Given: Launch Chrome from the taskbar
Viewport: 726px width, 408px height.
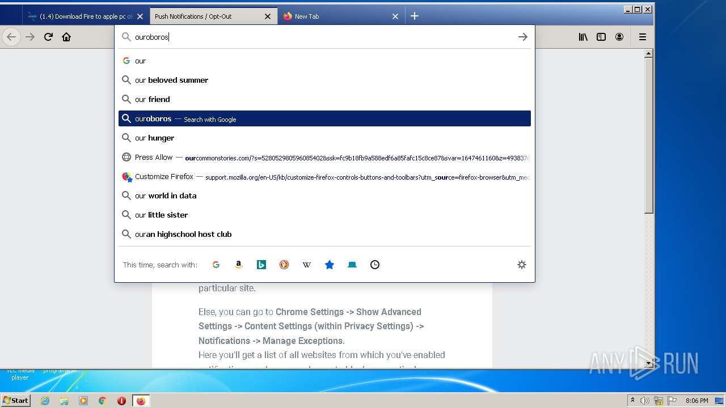Looking at the screenshot, I should pos(102,401).
